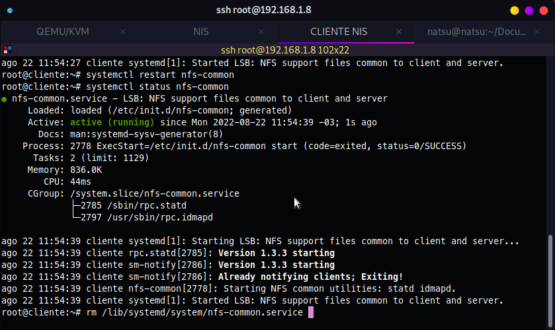Maximize window with the purple button
This screenshot has width=555, height=330.
pos(529,11)
